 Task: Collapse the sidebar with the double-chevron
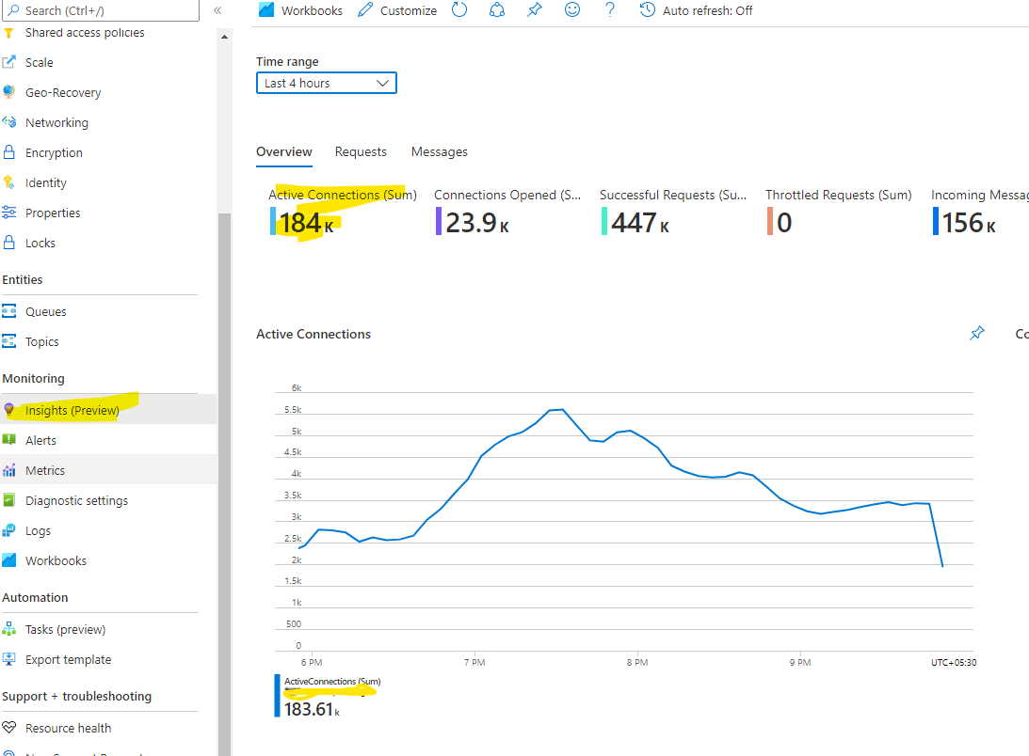coord(217,10)
